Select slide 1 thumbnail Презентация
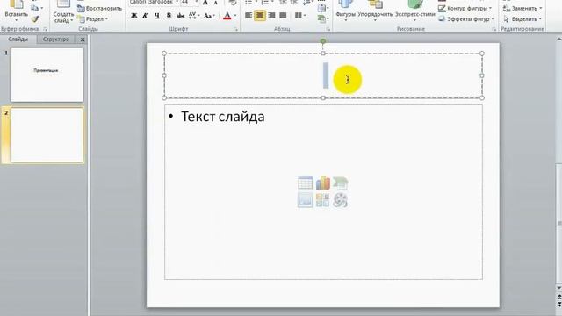 tap(47, 75)
